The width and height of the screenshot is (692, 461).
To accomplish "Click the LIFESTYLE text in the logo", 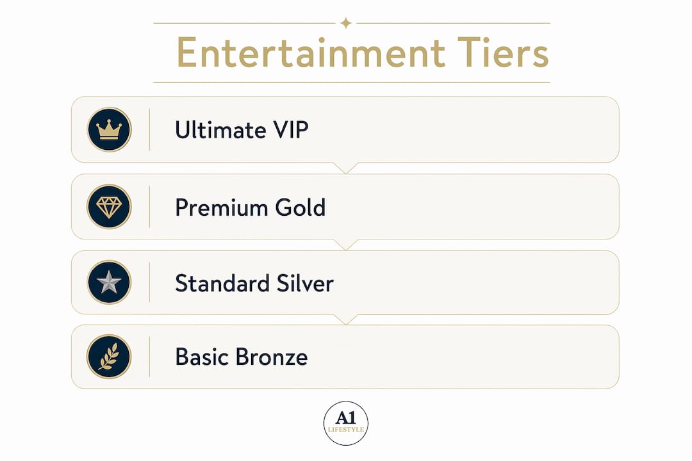I will (x=346, y=429).
